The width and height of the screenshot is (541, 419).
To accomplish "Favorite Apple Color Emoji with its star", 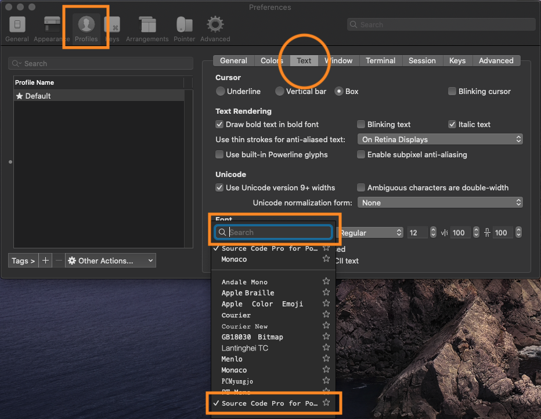I will pos(326,304).
